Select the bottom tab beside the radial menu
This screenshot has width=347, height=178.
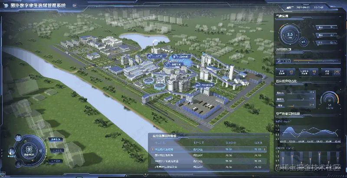[56, 161]
